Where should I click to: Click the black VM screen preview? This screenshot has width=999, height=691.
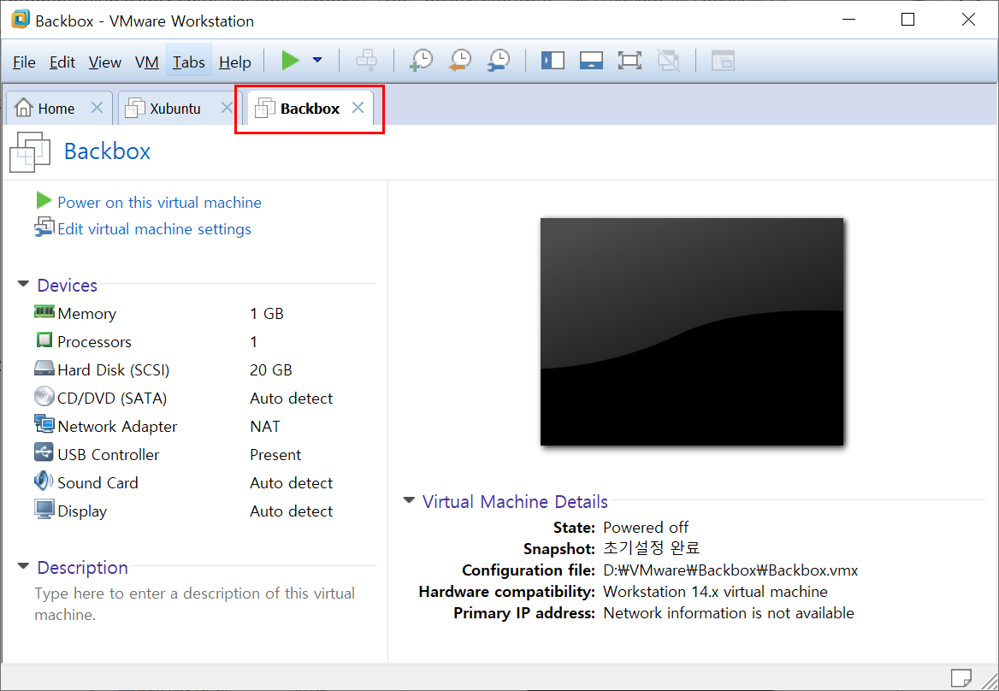(691, 332)
